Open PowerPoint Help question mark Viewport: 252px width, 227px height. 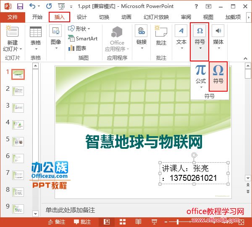[x=196, y=6]
